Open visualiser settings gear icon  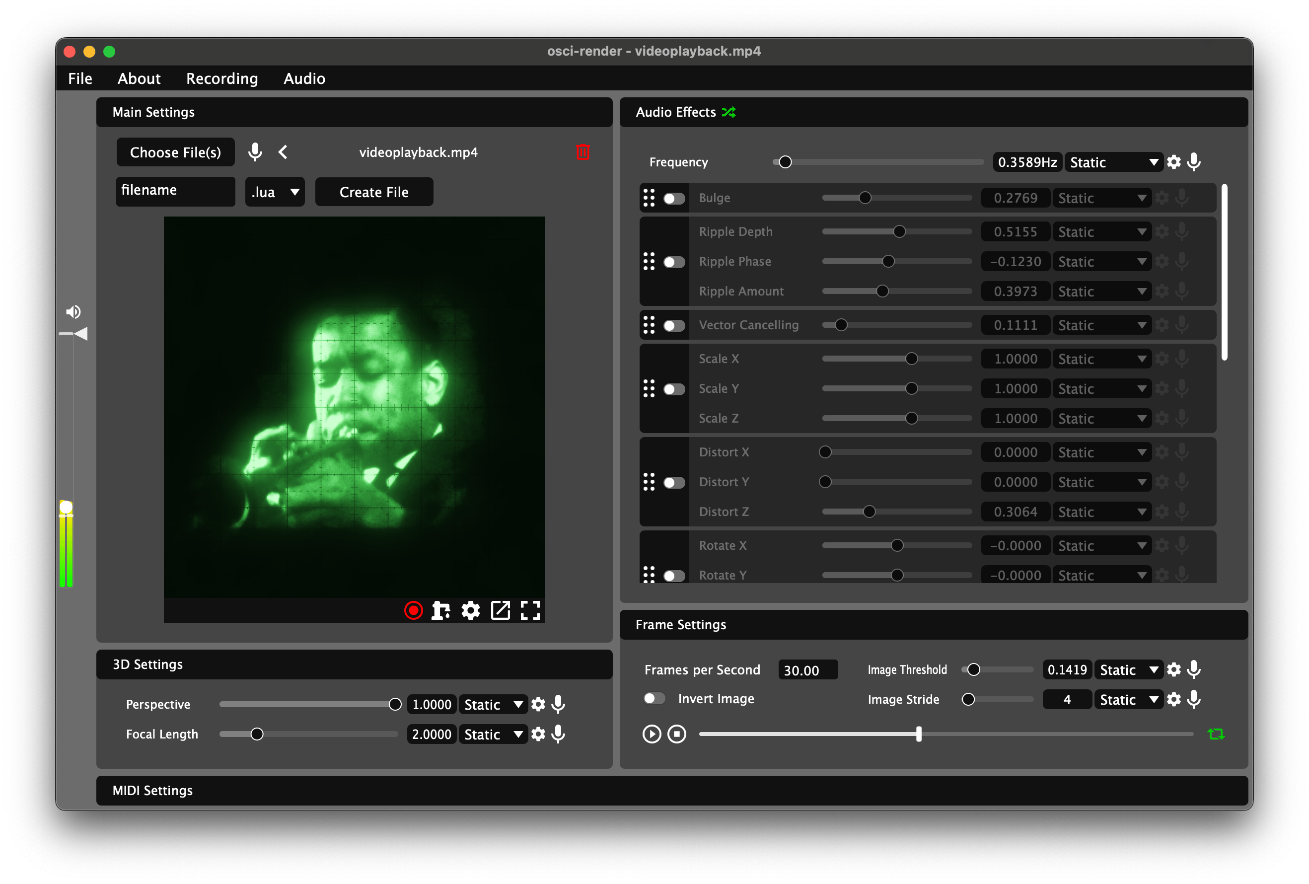click(x=470, y=610)
